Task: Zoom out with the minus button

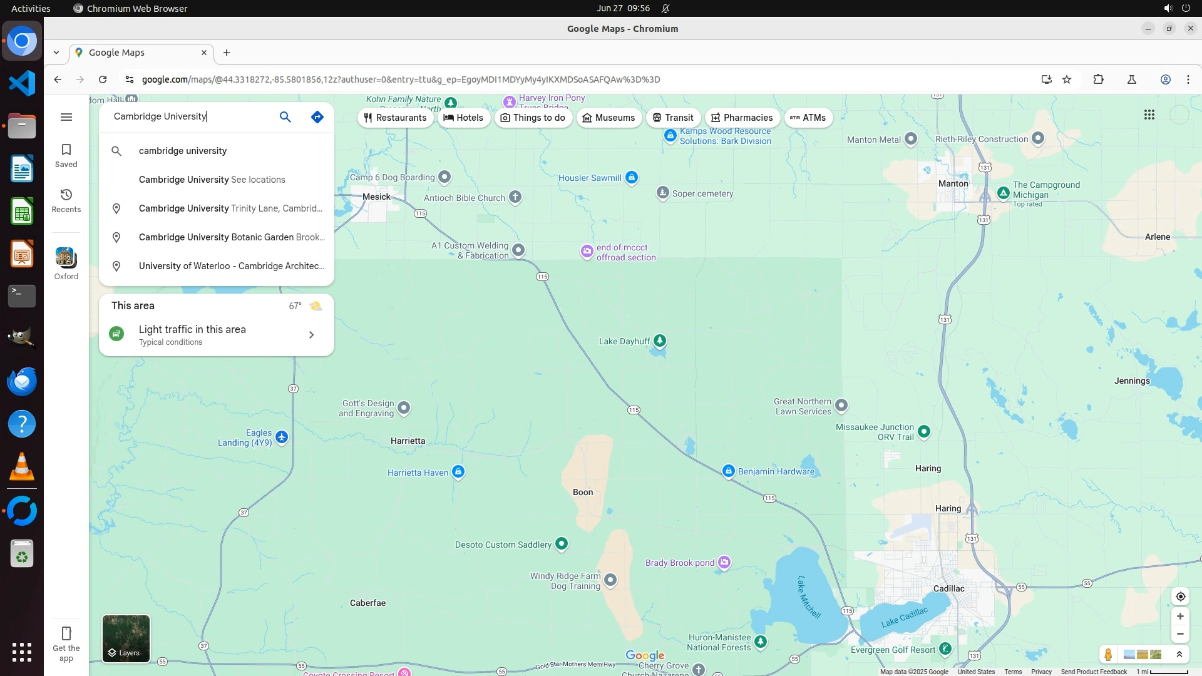Action: (1180, 634)
